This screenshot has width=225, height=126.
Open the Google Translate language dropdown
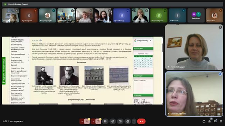click(x=143, y=41)
